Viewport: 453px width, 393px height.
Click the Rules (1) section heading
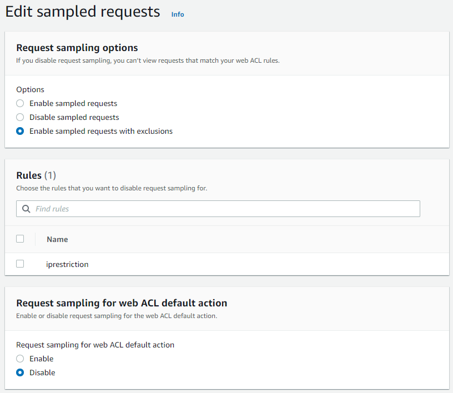click(x=36, y=175)
